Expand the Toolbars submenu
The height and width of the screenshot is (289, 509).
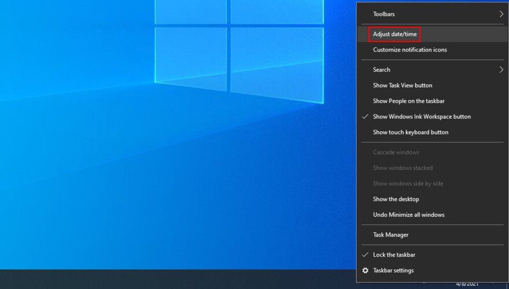433,14
